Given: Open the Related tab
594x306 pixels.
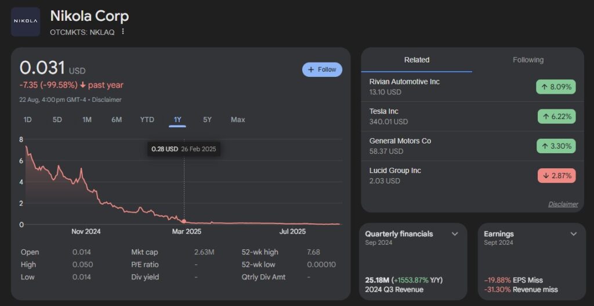Looking at the screenshot, I should pos(416,60).
